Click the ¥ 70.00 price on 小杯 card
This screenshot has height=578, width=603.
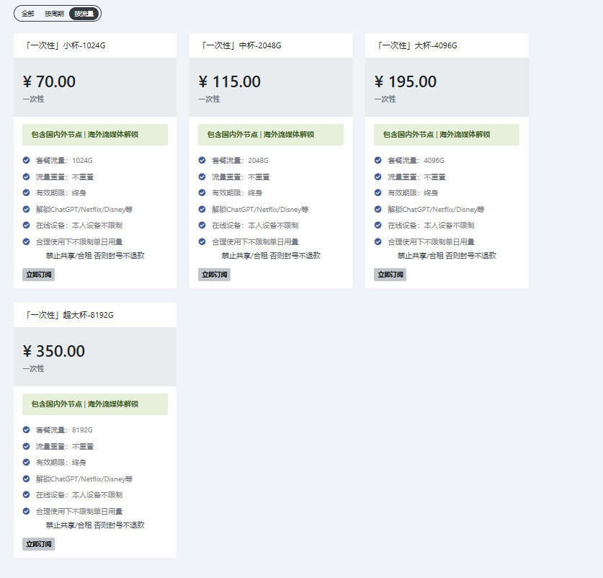pyautogui.click(x=49, y=82)
